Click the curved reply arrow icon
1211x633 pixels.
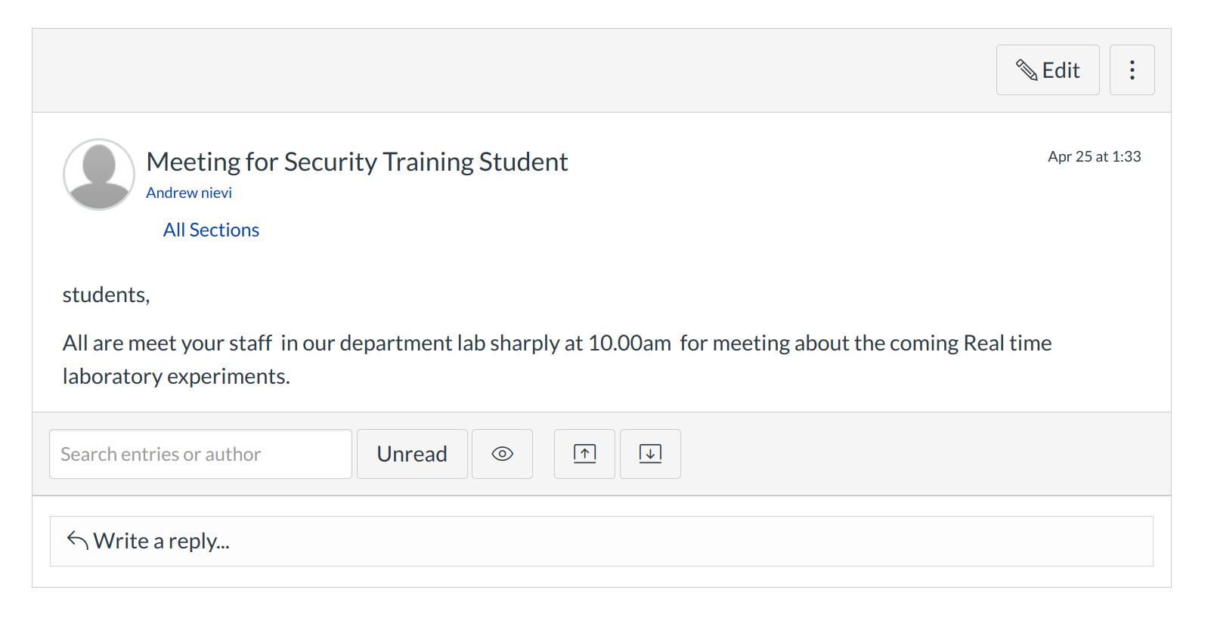pyautogui.click(x=77, y=539)
